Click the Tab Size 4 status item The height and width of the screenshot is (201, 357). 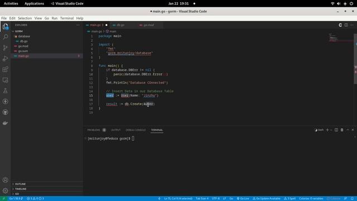[202, 199]
